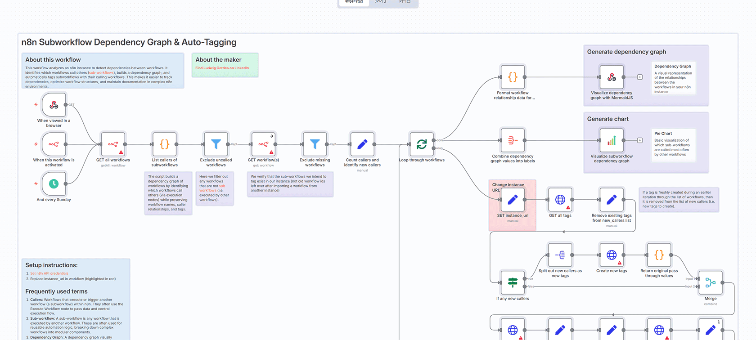Click the 'GET all workflows' node
Image resolution: width=756 pixels, height=340 pixels.
[x=113, y=144]
